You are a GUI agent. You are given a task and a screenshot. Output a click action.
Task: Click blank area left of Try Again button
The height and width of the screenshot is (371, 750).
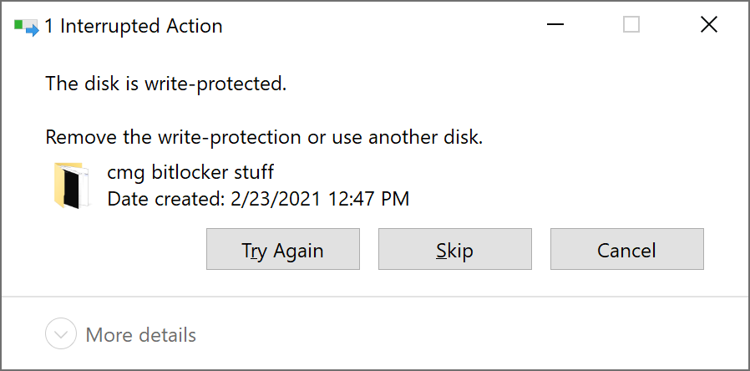click(x=119, y=249)
